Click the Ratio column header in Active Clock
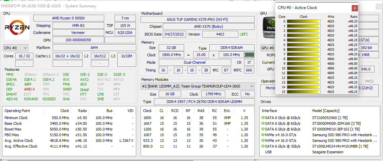 coord(353,17)
